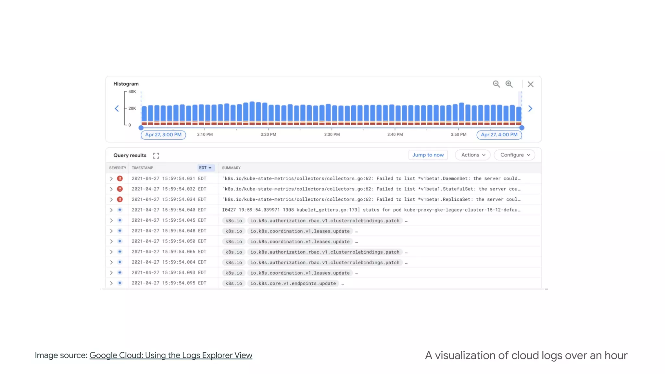Expand the StatefulSet error log entry
This screenshot has height=374, width=665.
click(111, 189)
